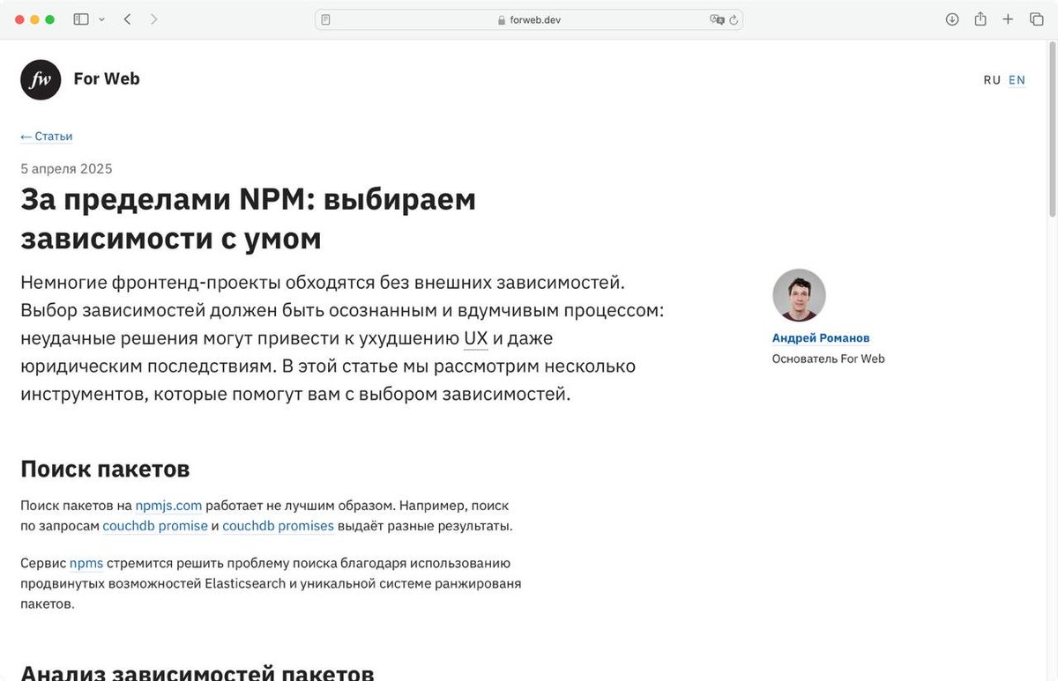Click the UX abbreviation
1058x681 pixels.
point(476,338)
